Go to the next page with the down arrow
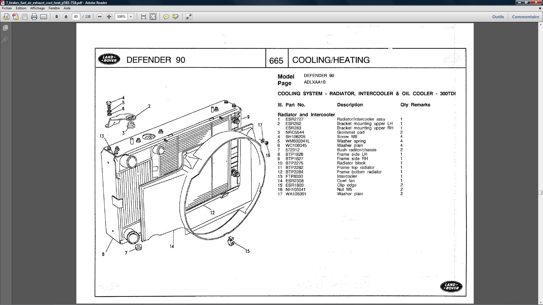Screen dimensions: 543x305 point(66,17)
